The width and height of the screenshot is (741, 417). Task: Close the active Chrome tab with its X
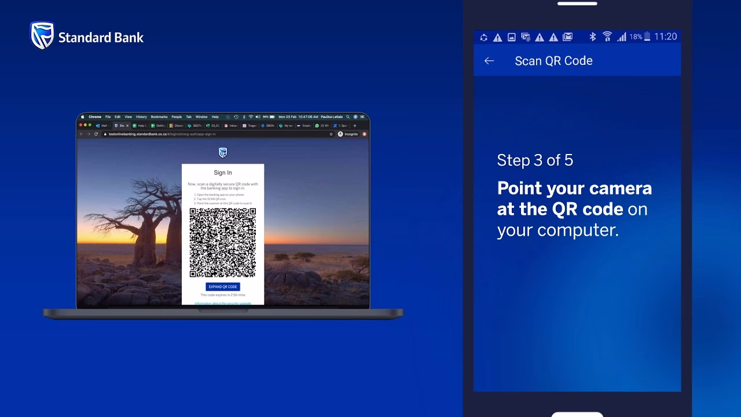point(127,126)
